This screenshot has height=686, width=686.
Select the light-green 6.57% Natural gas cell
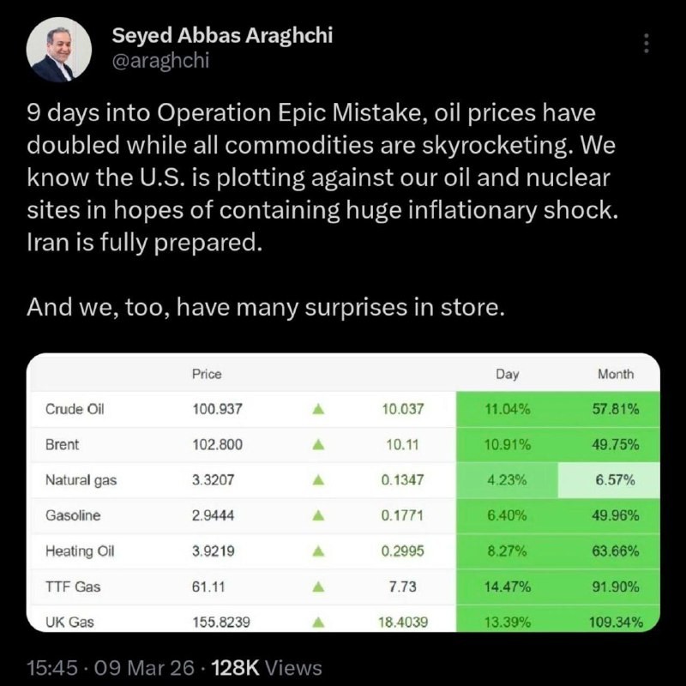pos(609,481)
